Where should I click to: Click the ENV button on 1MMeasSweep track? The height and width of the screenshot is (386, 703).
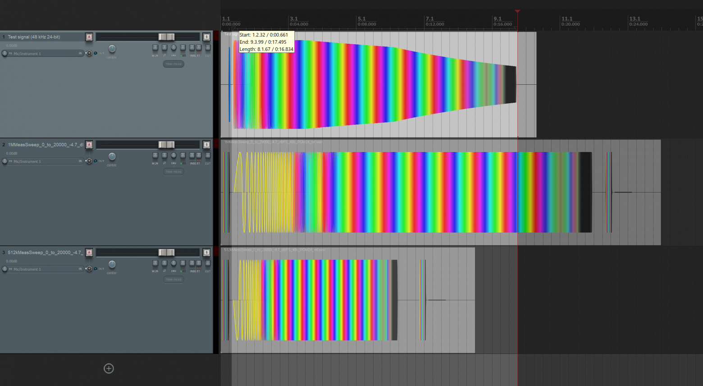pyautogui.click(x=173, y=155)
